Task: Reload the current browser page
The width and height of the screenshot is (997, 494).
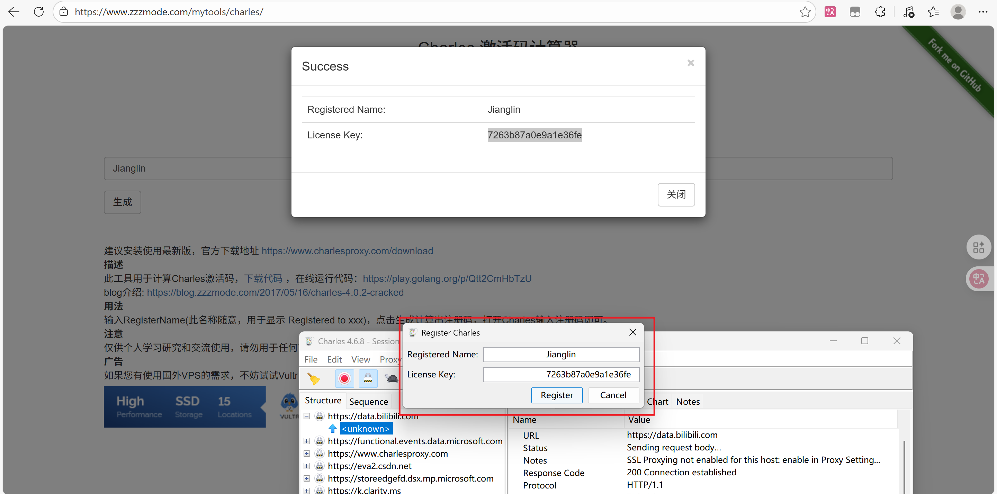Action: tap(39, 12)
